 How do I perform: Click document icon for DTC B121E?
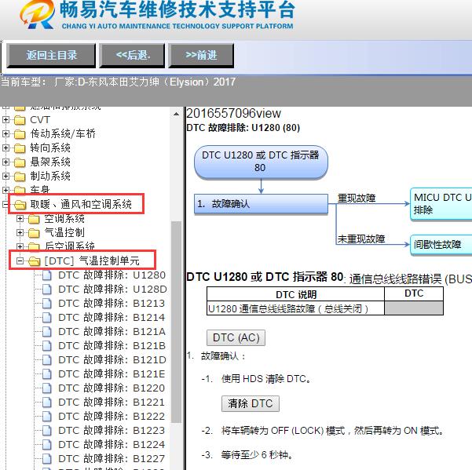[47, 374]
